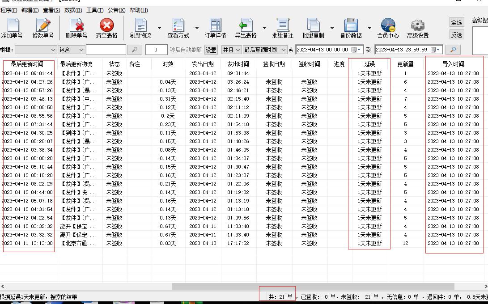Click the 添加单号 (add order) icon

point(13,27)
